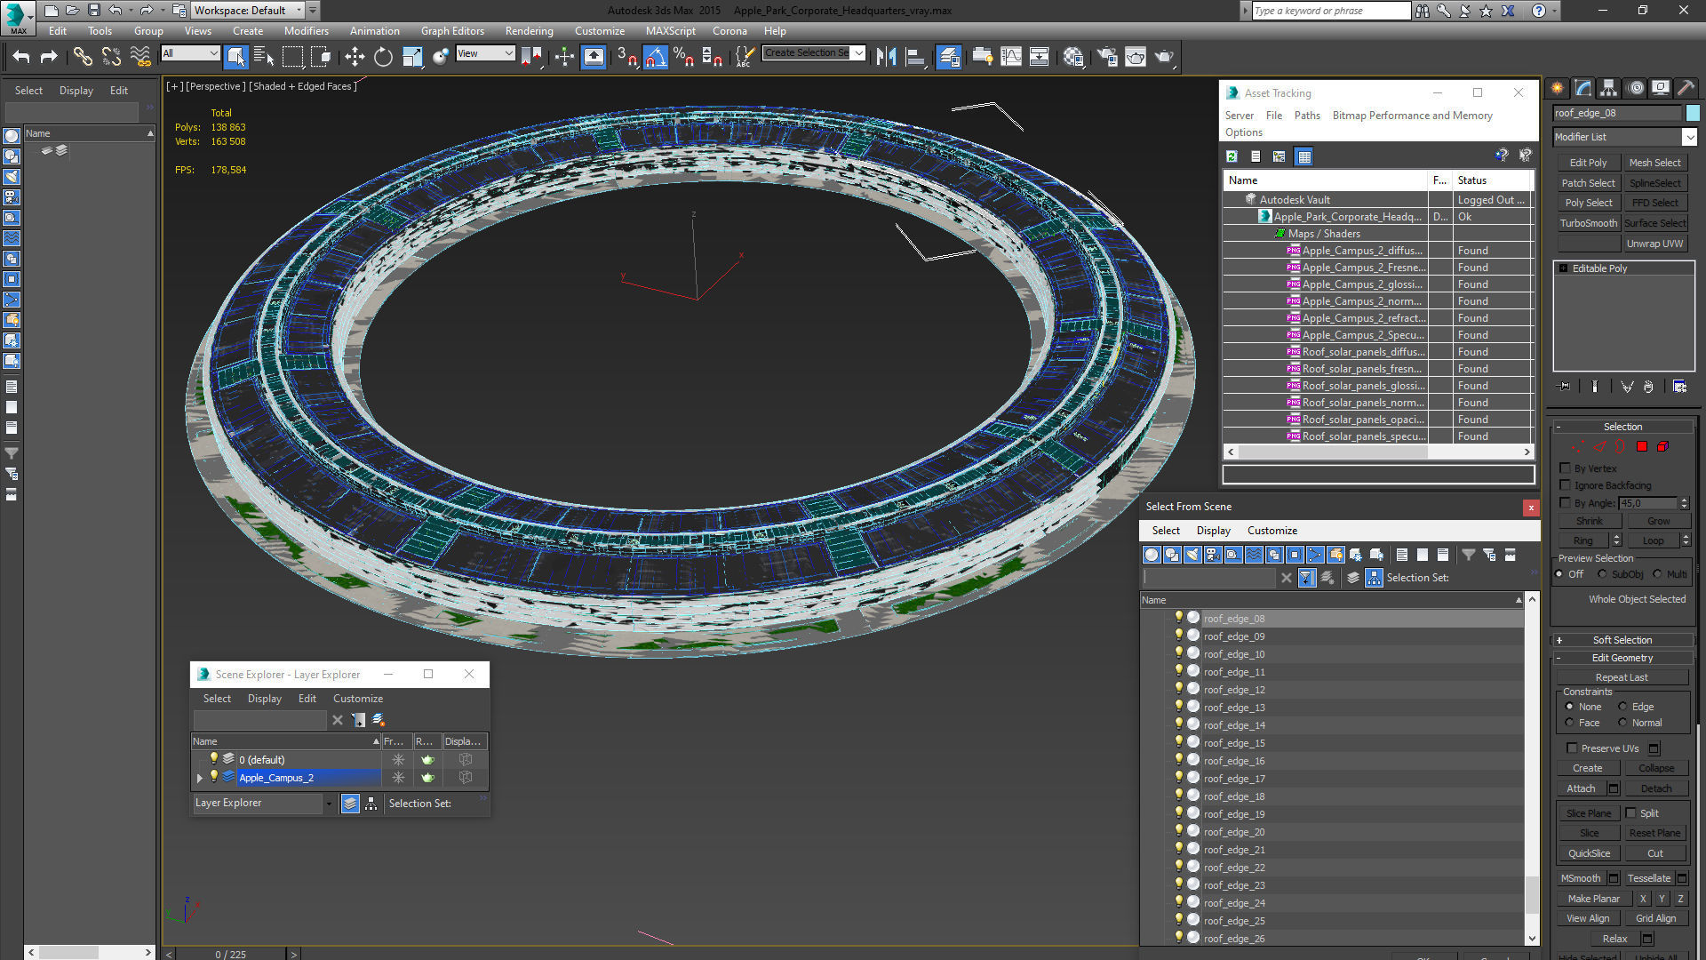
Task: Expand the Apple_Campus_2 layer tree arrow
Action: click(x=200, y=778)
